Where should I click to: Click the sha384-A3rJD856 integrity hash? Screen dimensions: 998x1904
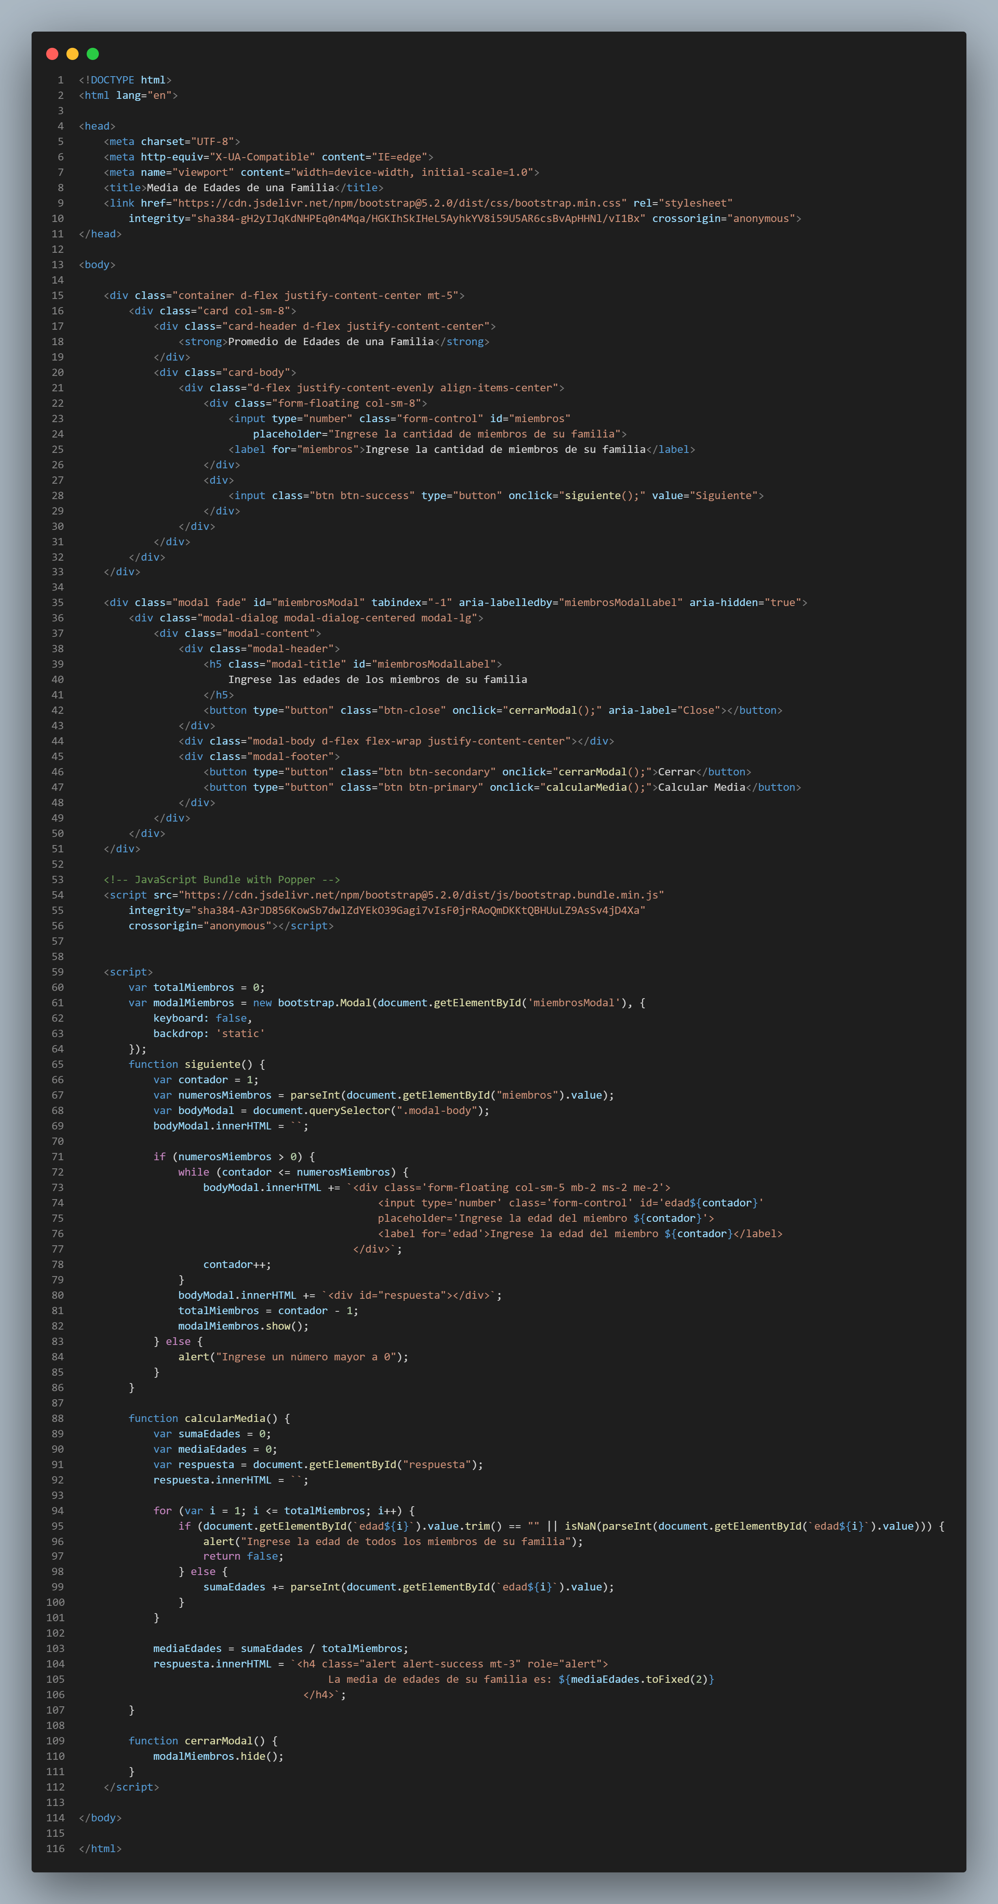418,911
